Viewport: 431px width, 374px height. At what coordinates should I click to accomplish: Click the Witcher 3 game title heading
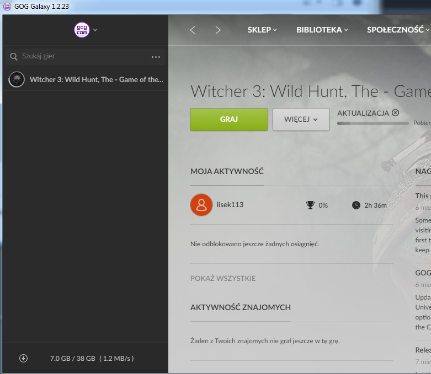[x=310, y=91]
